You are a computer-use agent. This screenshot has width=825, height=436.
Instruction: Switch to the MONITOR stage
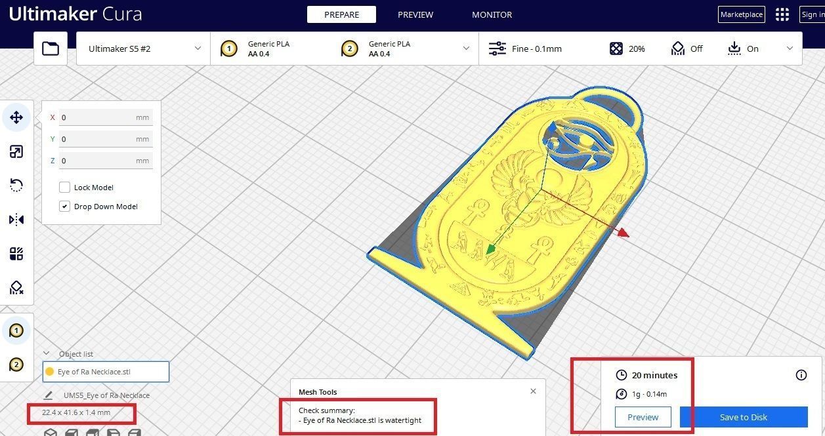pos(492,14)
